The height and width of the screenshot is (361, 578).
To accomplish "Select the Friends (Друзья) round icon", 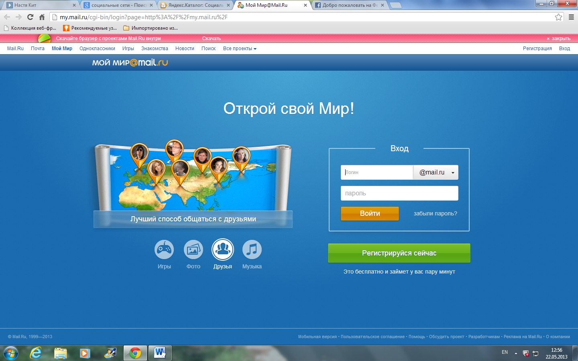I will coord(223,249).
